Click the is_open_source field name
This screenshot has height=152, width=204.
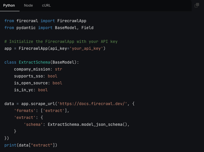pyautogui.click(x=31, y=83)
